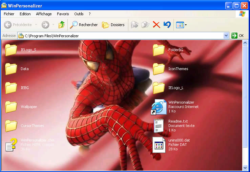This screenshot has height=172, width=250.
Task: Toggle the Dossiers folder pane
Action: click(113, 25)
